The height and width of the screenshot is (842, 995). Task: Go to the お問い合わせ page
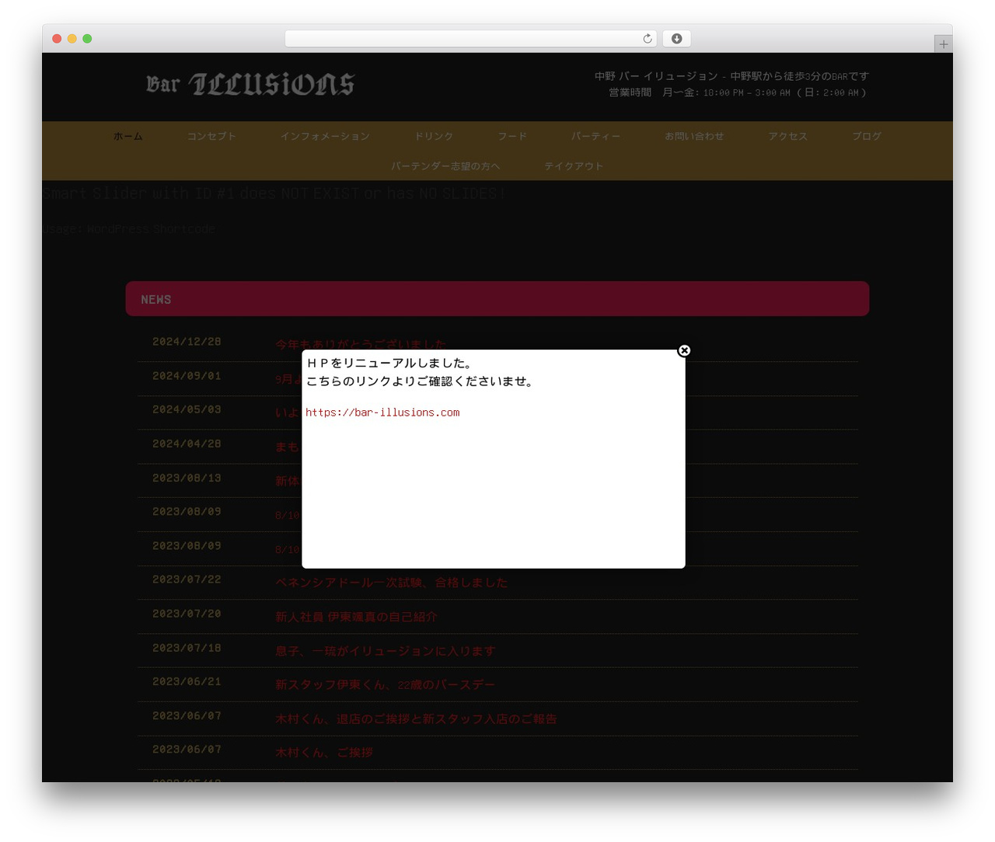point(694,136)
